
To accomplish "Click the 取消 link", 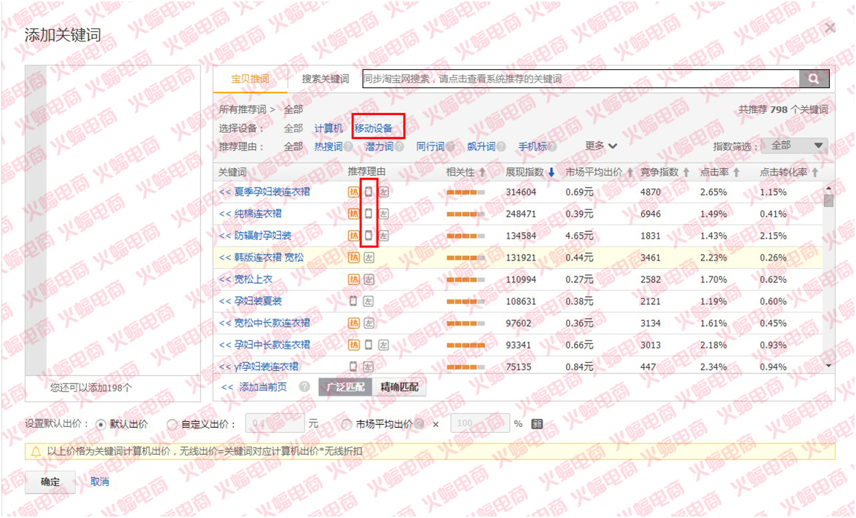I will [x=99, y=482].
